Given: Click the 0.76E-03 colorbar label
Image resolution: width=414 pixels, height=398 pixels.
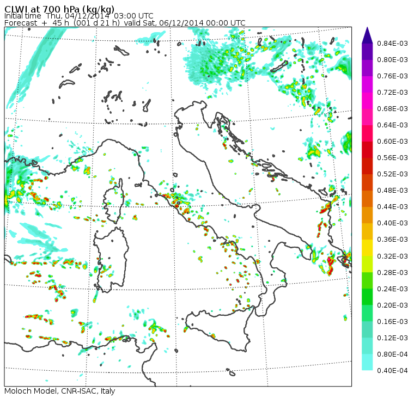Looking at the screenshot, I should [392, 76].
